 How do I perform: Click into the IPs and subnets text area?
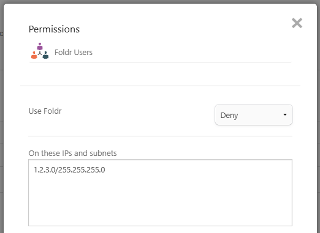click(x=160, y=193)
